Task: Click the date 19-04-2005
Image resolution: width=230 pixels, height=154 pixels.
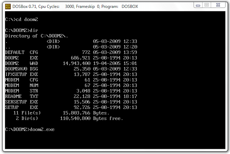Action: (107, 63)
